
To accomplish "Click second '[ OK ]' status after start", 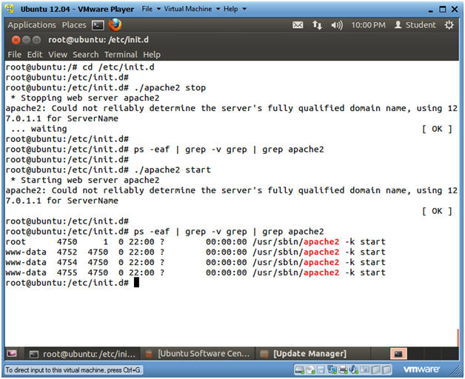I will pyautogui.click(x=437, y=211).
